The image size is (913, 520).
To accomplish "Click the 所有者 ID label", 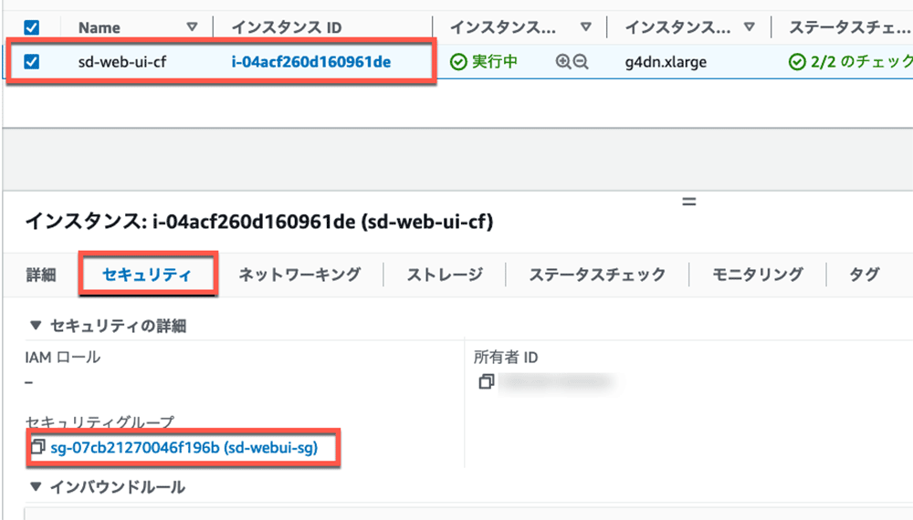I will [506, 357].
